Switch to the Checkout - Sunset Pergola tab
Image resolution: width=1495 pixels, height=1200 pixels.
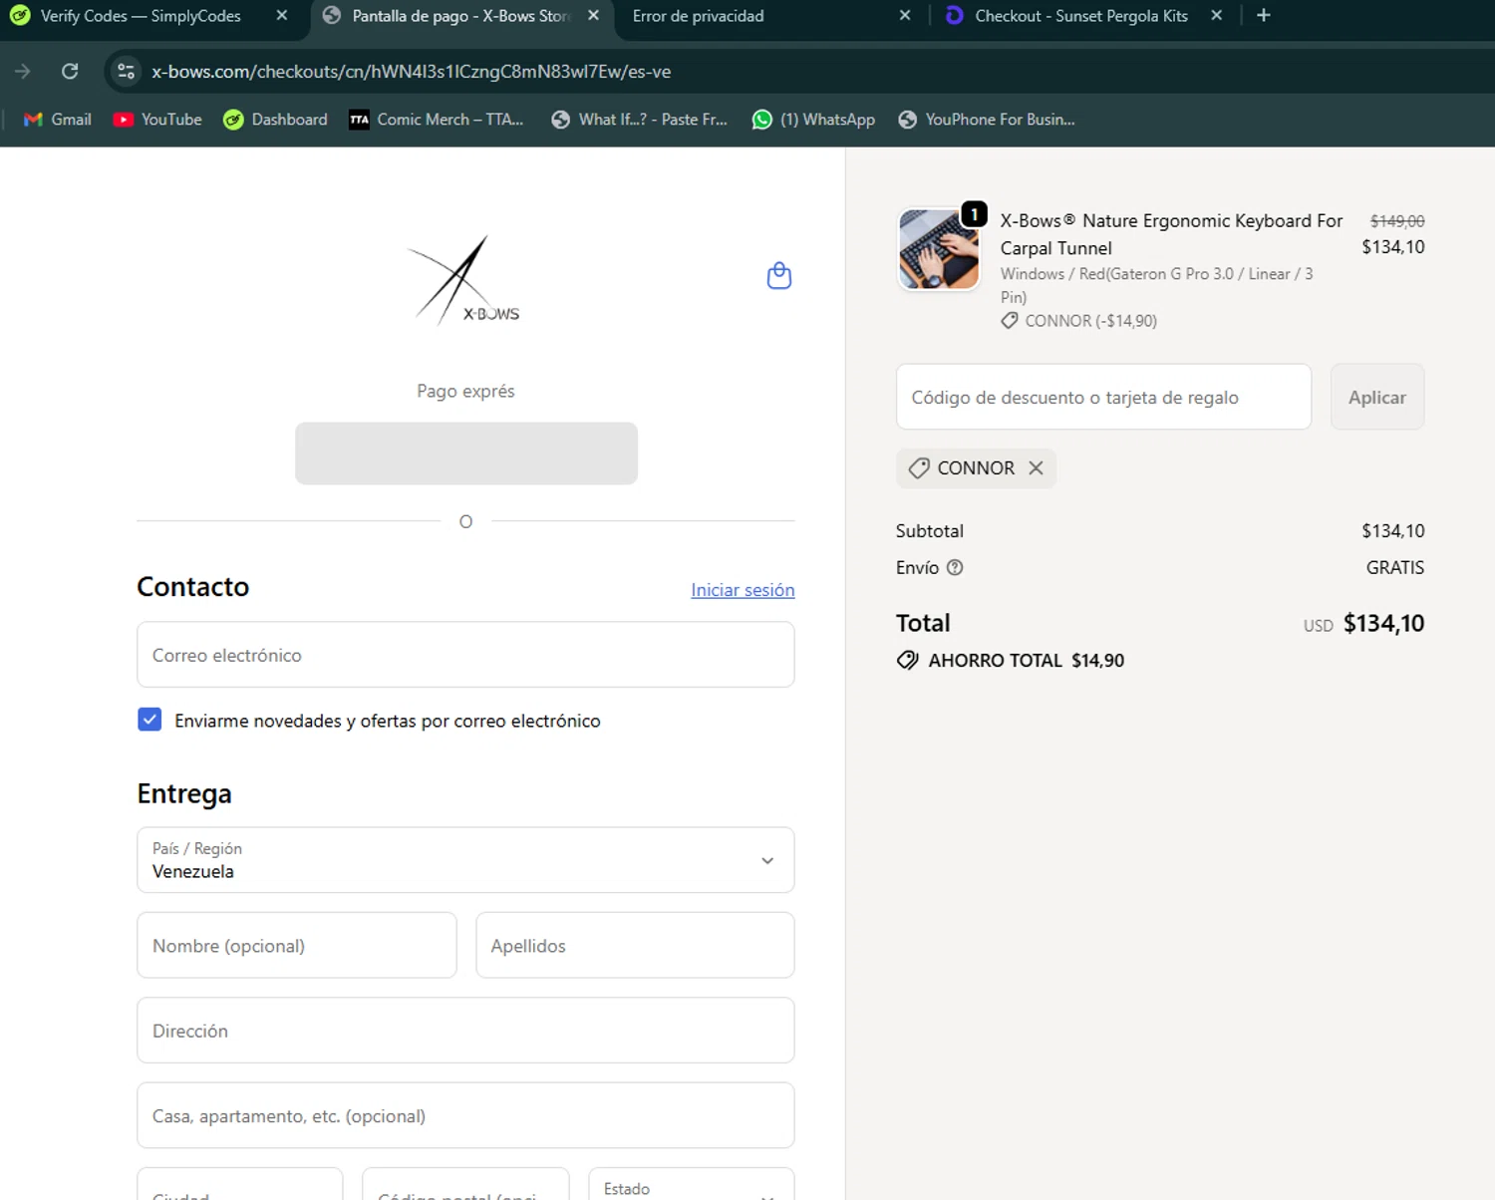tap(1080, 16)
